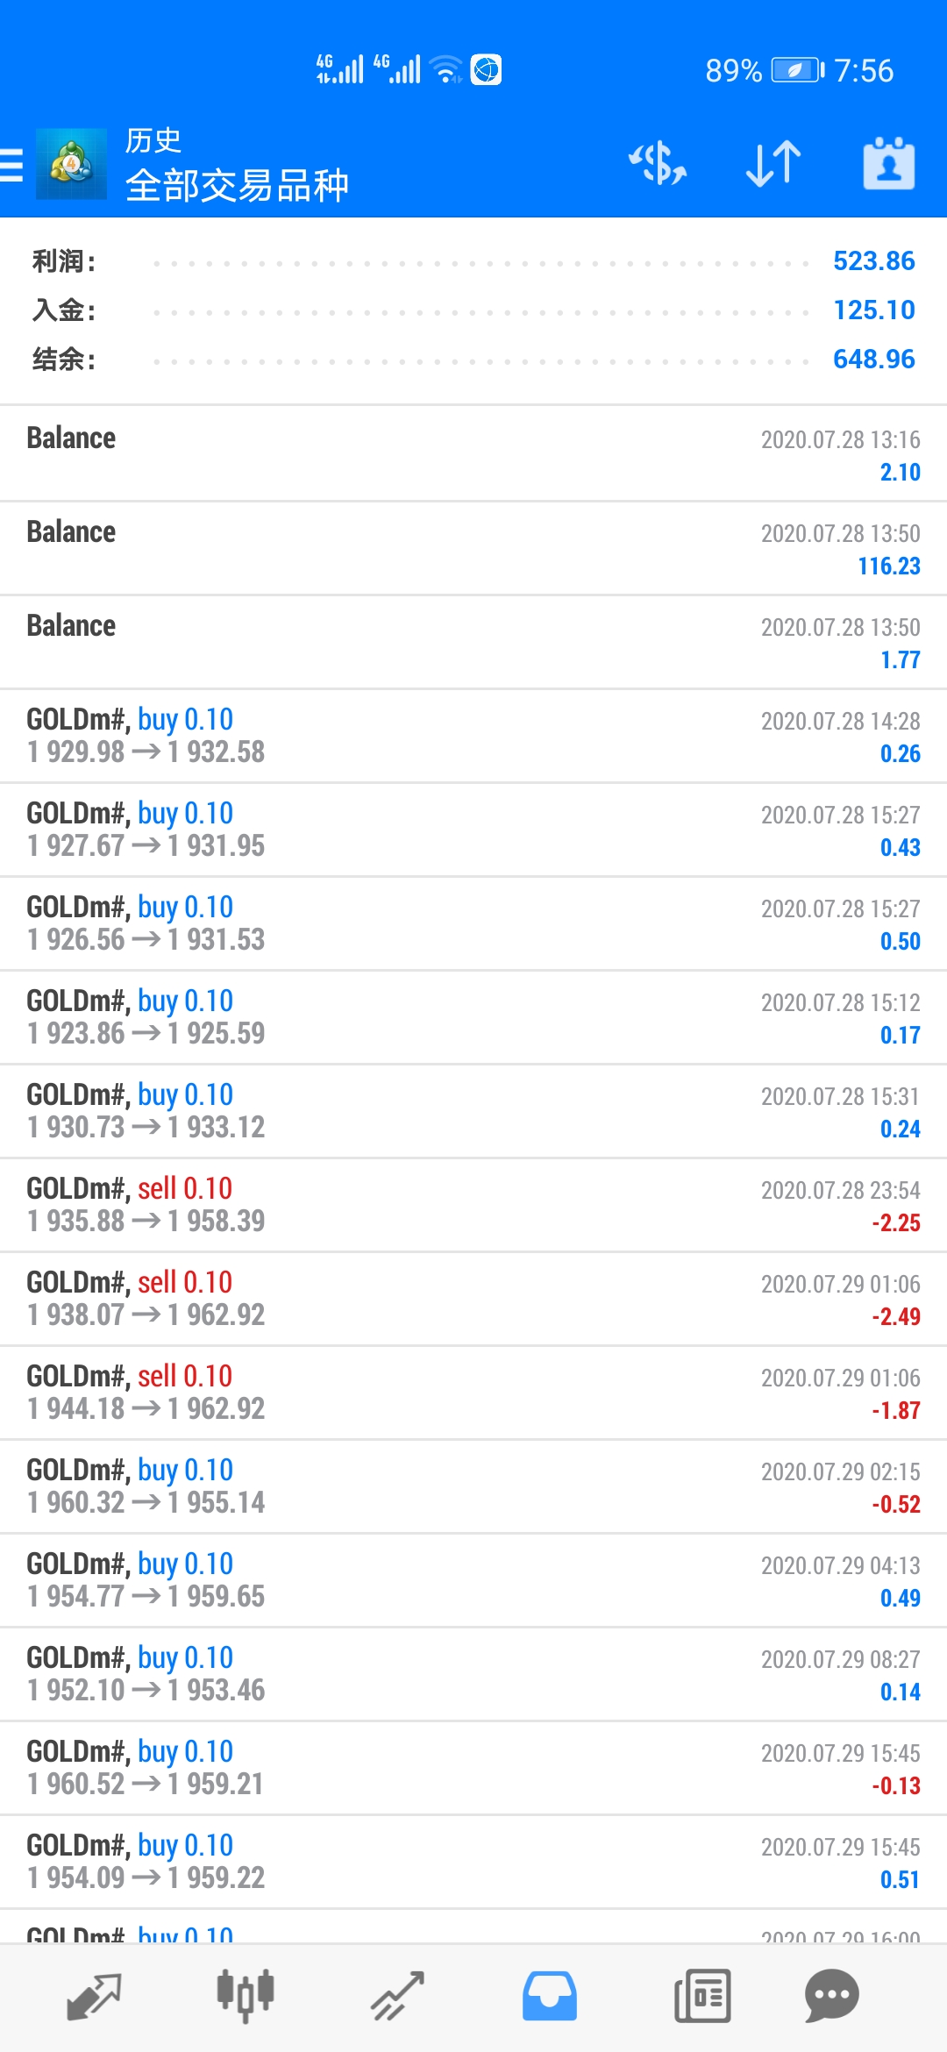The image size is (947, 2052).
Task: Select the GOLDm# buy trade at 14:28
Action: point(473,737)
